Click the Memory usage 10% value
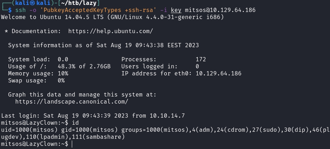The width and height of the screenshot is (330, 149). pos(63,73)
